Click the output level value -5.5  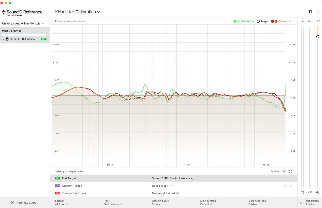pos(318,21)
